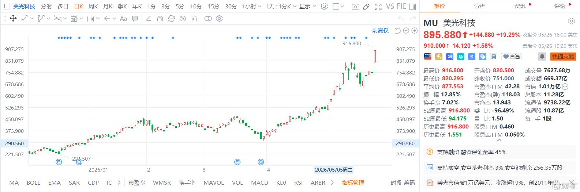The width and height of the screenshot is (580, 192).
Task: Expand the line tool options arrow
Action: [32, 19]
